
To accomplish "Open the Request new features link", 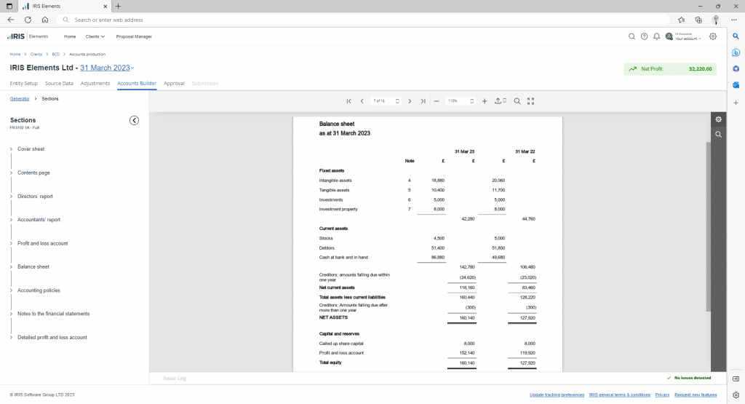I will click(x=696, y=395).
